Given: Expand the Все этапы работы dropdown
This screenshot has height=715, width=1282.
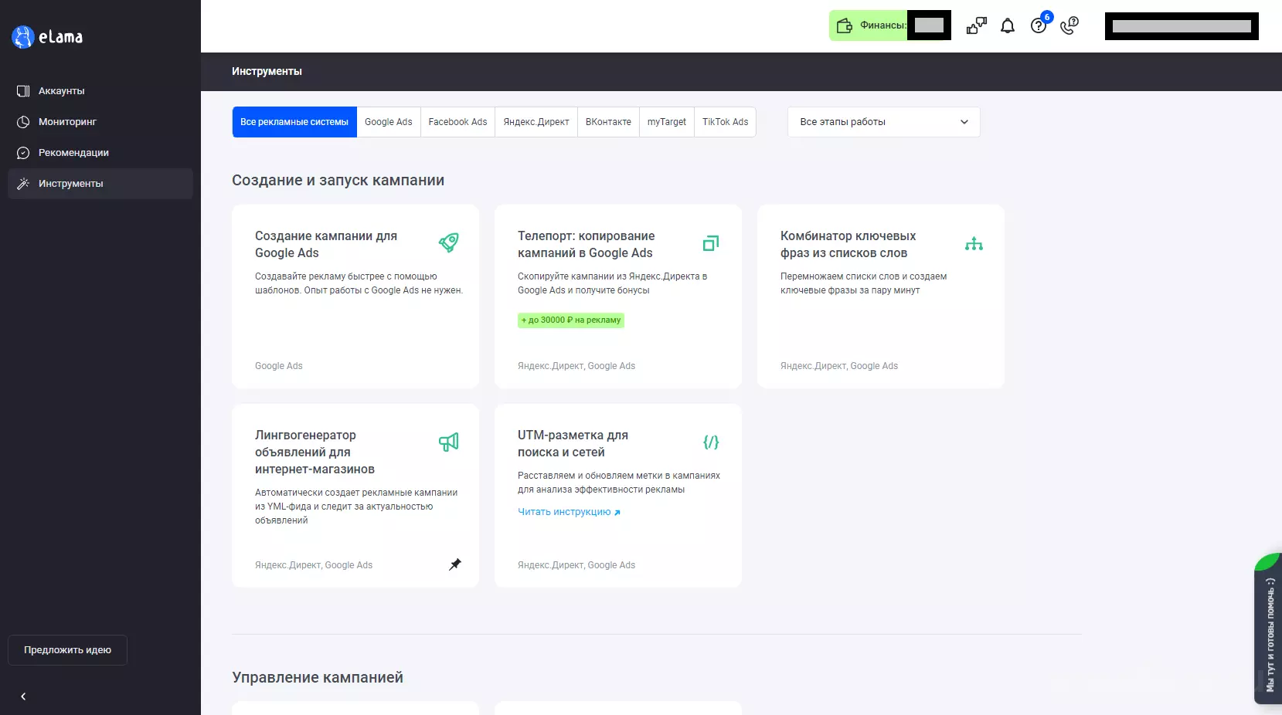Looking at the screenshot, I should click(884, 122).
